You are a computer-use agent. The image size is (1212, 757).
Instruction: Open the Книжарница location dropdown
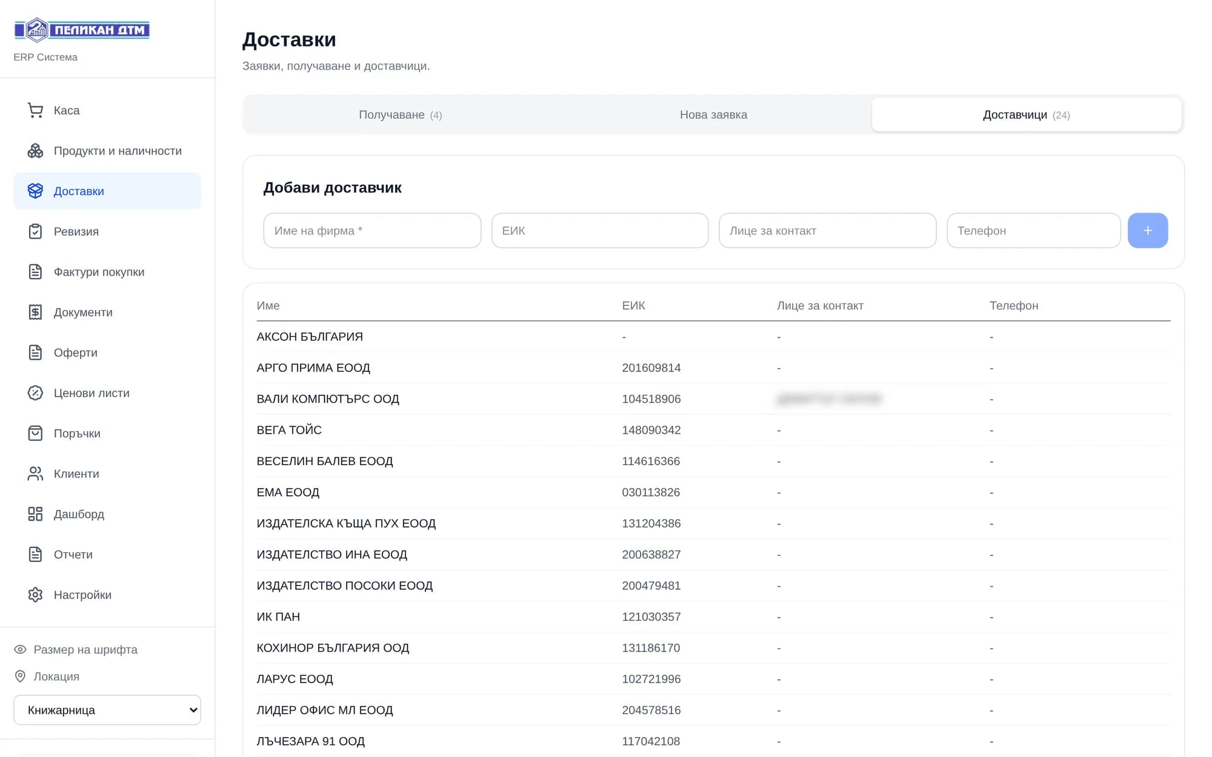[x=107, y=710]
